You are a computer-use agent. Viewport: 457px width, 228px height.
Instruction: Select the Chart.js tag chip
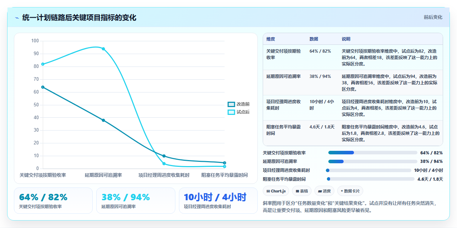[276, 191]
